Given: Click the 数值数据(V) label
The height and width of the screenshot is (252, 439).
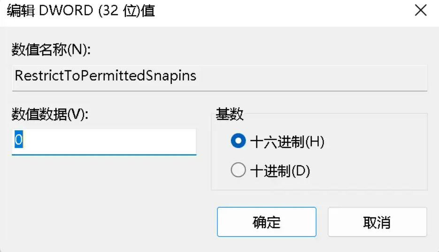Looking at the screenshot, I should click(50, 115).
